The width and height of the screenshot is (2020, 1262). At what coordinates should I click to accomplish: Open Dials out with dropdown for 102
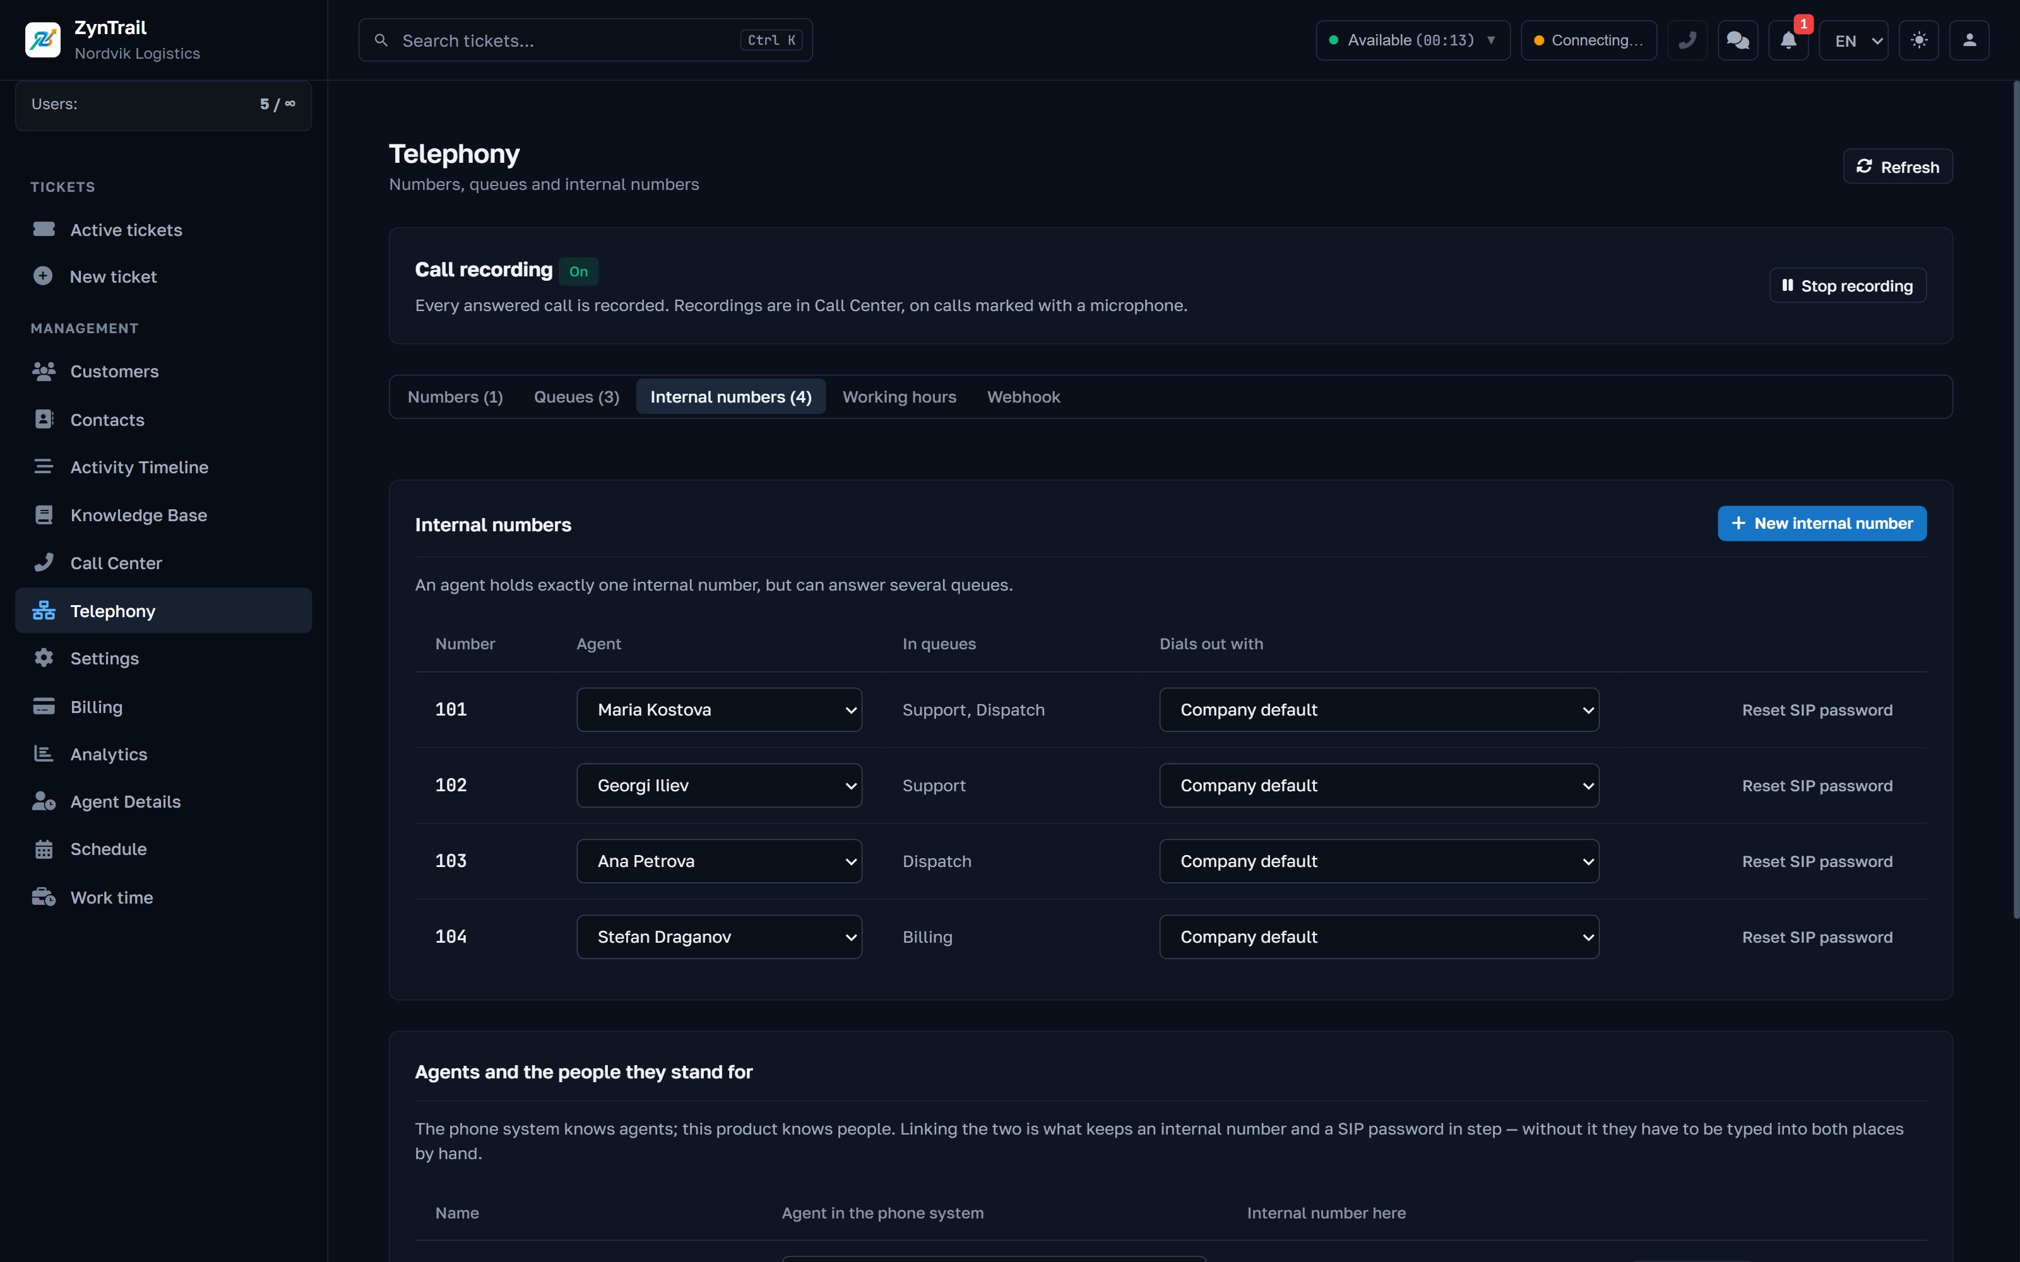[1379, 786]
